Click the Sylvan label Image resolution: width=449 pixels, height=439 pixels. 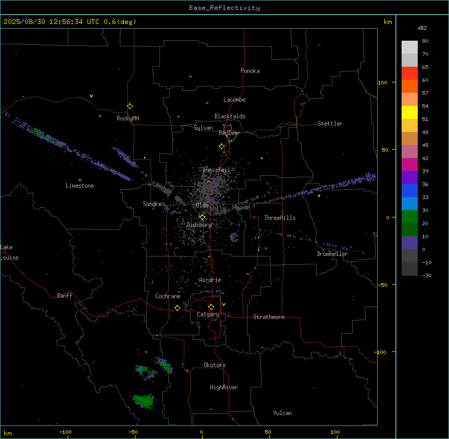(x=203, y=128)
